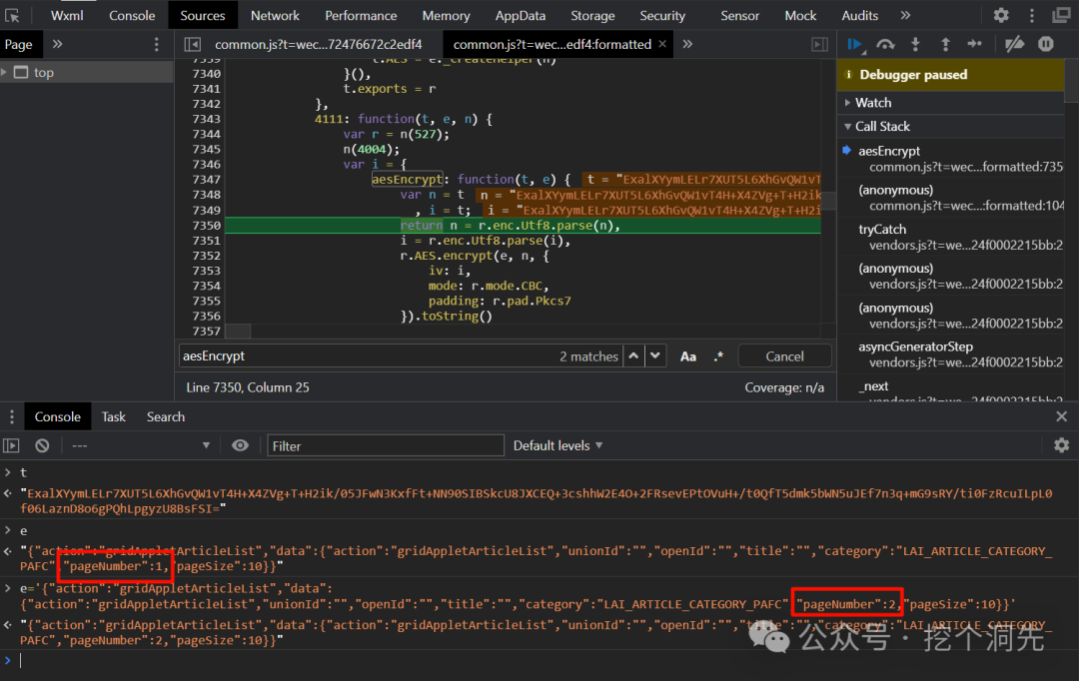Open the Task drawer tab
This screenshot has width=1079, height=681.
(114, 416)
